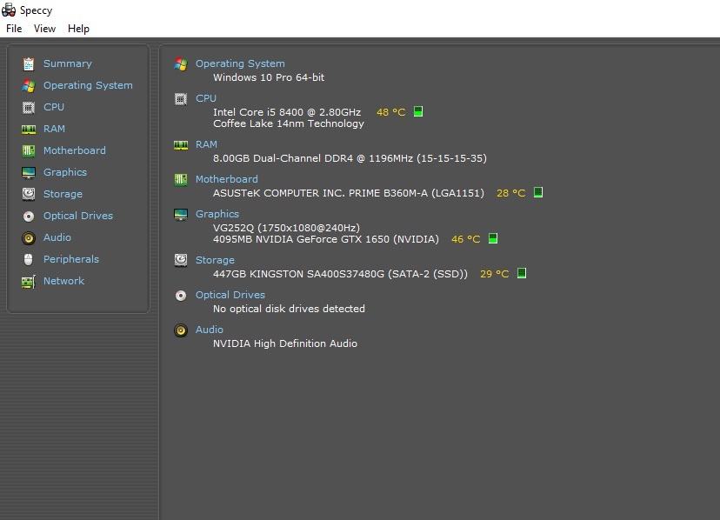Screen dimensions: 720x520
Task: Click the Peripherals mouse icon in sidebar
Action: pos(29,259)
